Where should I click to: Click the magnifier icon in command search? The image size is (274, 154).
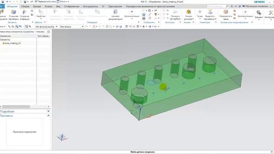coord(227,6)
